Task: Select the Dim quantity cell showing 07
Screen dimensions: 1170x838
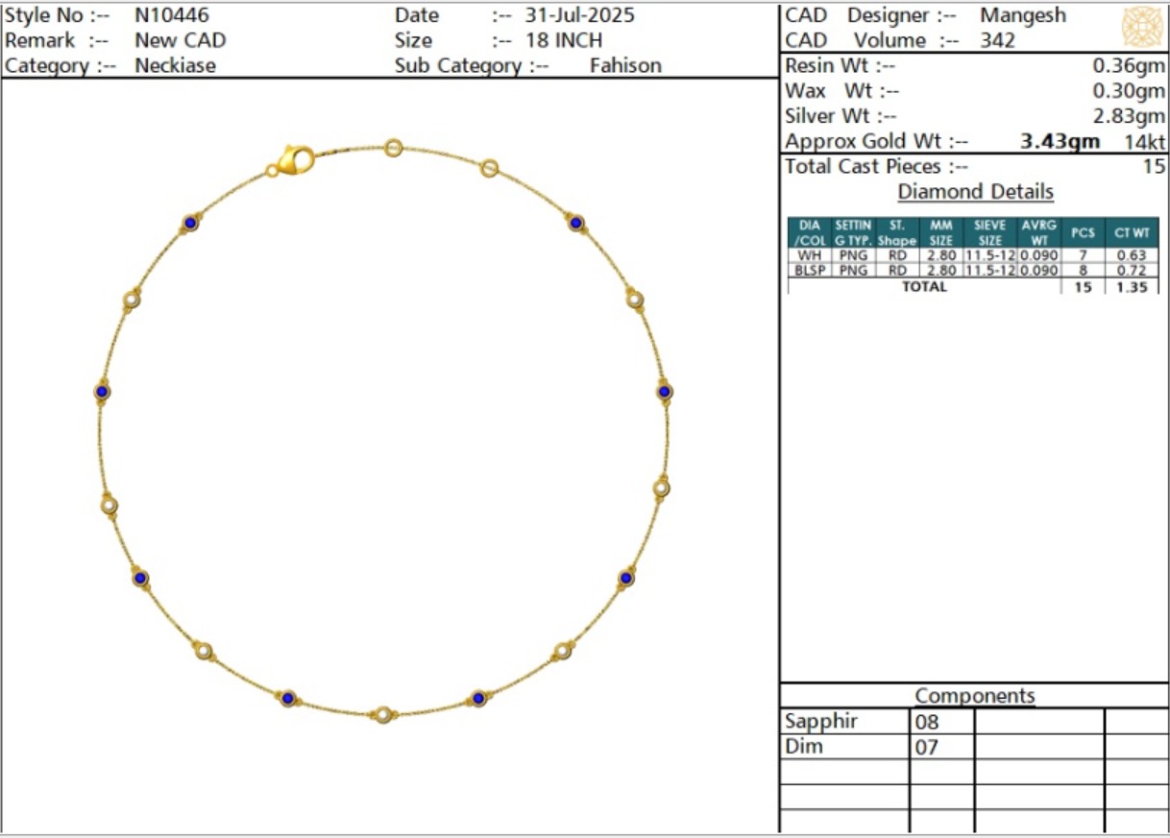Action: (x=940, y=747)
